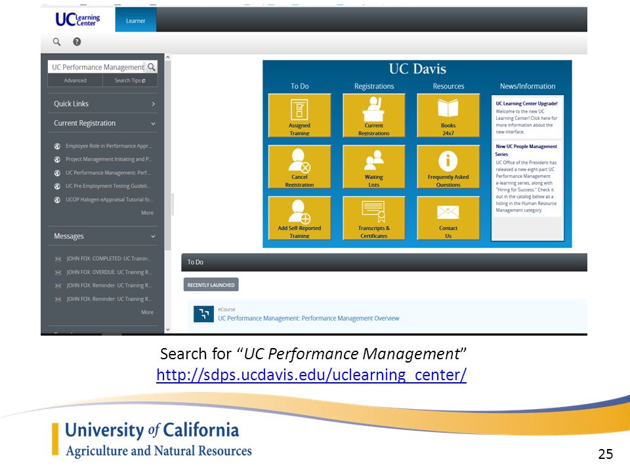
Task: Open the help question mark icon
Action: [x=77, y=42]
